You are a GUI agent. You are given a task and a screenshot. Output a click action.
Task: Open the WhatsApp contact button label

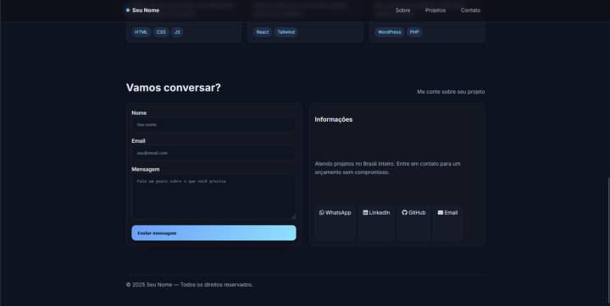click(x=338, y=213)
